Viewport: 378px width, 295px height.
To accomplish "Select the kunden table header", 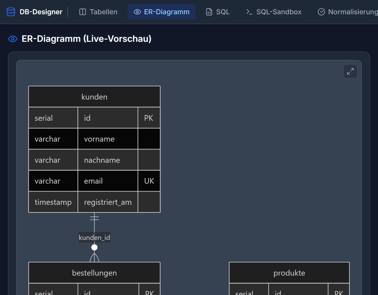I will [94, 97].
